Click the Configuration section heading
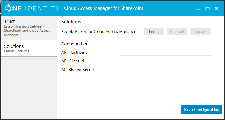225x120 pixels. click(x=75, y=44)
